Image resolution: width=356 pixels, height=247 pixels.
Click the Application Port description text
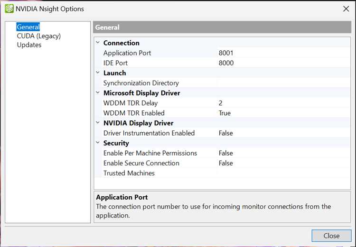pos(213,211)
